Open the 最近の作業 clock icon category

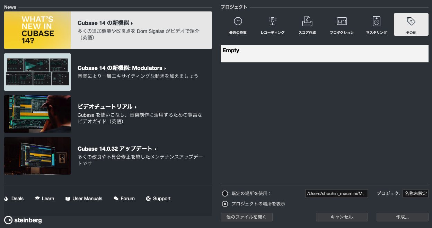tap(238, 21)
